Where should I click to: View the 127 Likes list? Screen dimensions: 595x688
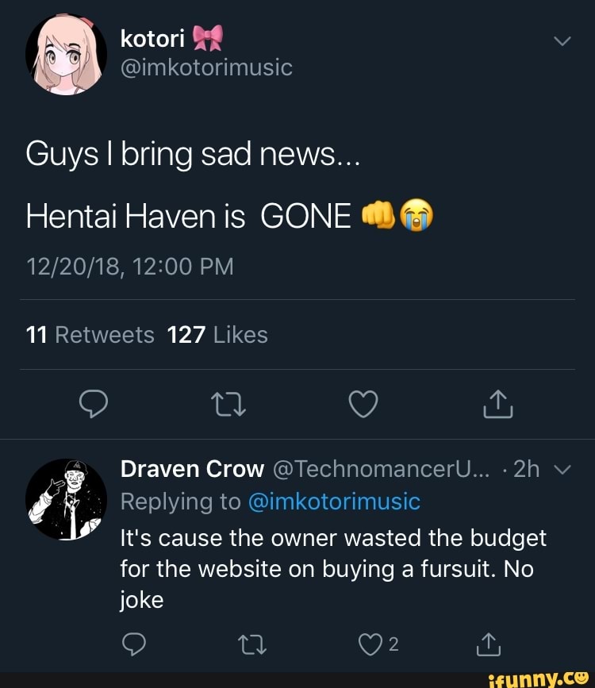pyautogui.click(x=217, y=335)
